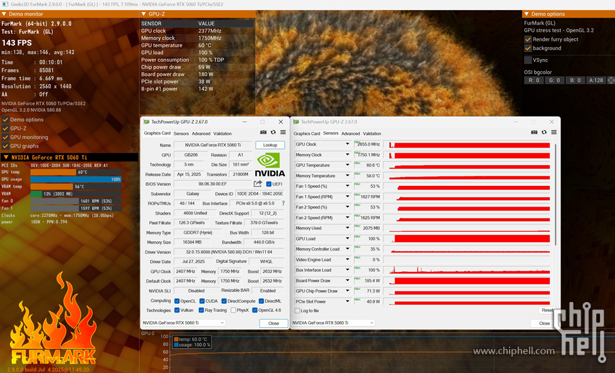Toggle the PhysX checkbox
This screenshot has width=615, height=373.
coord(233,310)
